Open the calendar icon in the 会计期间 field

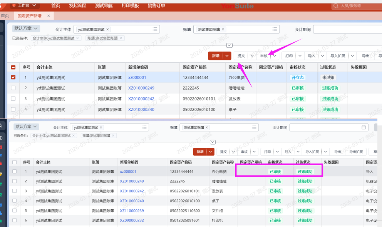click(x=364, y=127)
